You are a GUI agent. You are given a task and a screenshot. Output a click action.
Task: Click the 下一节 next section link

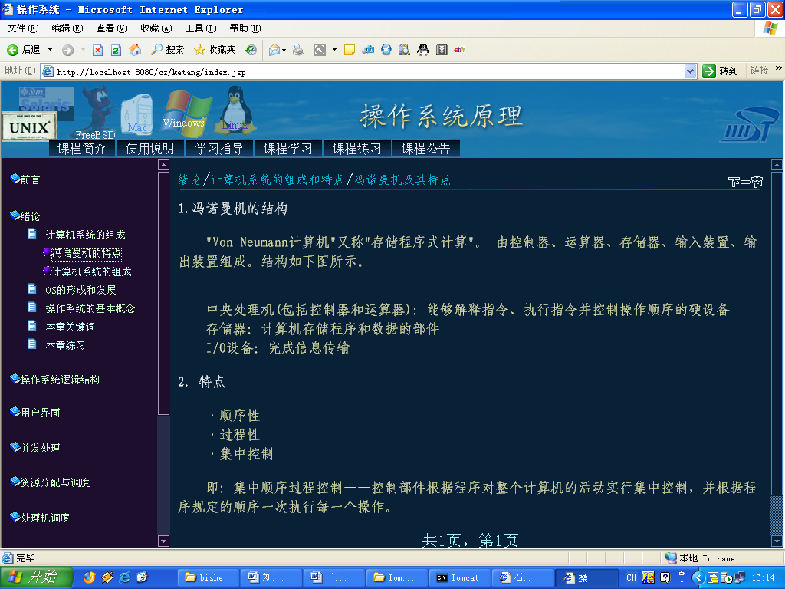point(745,182)
